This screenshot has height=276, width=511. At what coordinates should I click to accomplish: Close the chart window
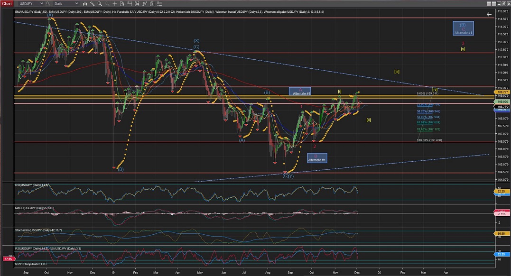(509, 4)
